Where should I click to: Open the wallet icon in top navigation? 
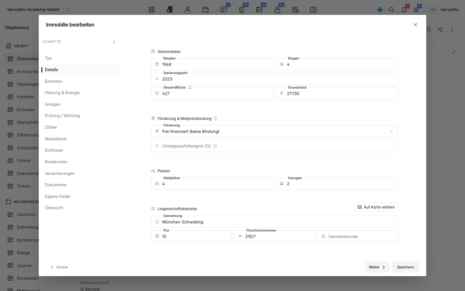pyautogui.click(x=205, y=10)
